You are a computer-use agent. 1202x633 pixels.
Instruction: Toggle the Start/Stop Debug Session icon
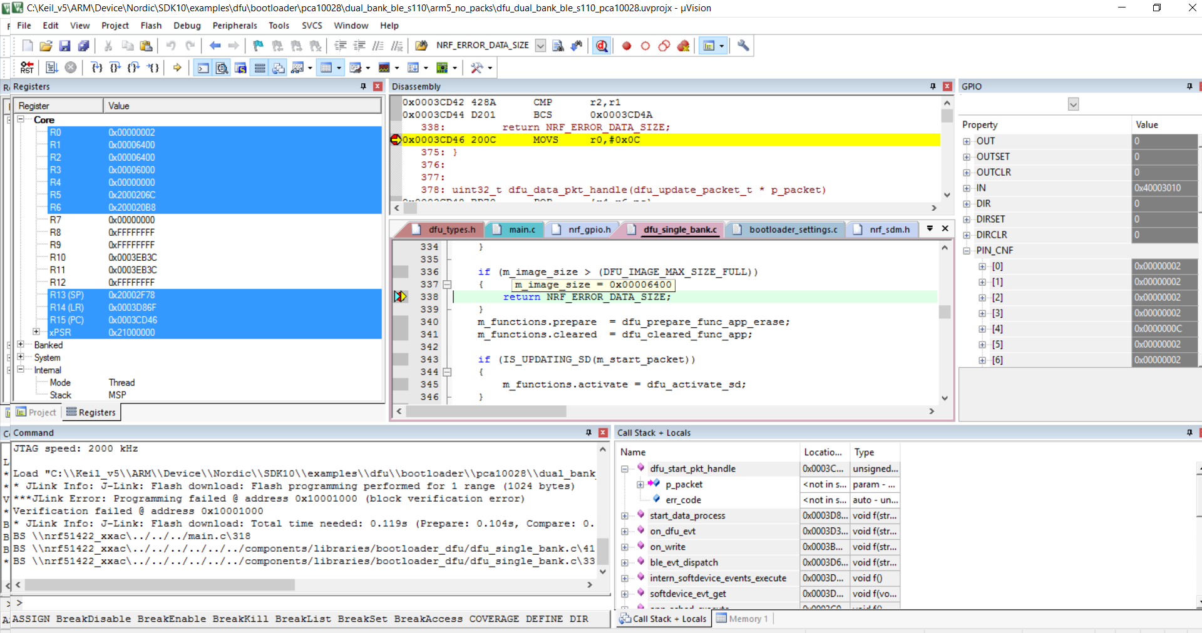click(x=602, y=46)
